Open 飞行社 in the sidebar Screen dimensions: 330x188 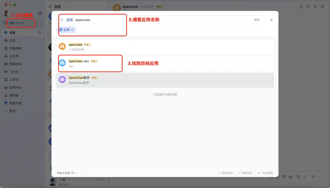[23, 72]
